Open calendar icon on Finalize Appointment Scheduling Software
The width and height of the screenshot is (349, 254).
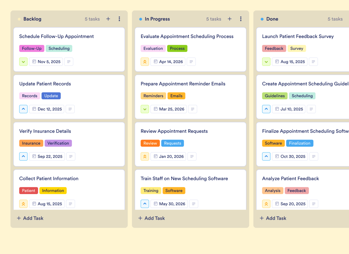coord(277,156)
